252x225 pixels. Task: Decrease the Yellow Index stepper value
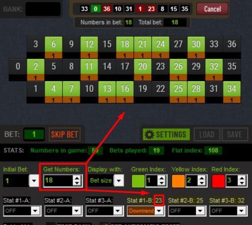tap(202, 183)
